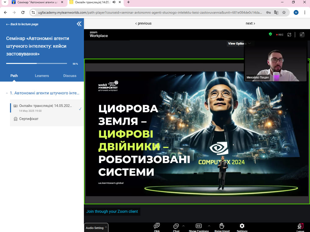
Task: Open Zoom Settings gear icon
Action: pos(242,226)
